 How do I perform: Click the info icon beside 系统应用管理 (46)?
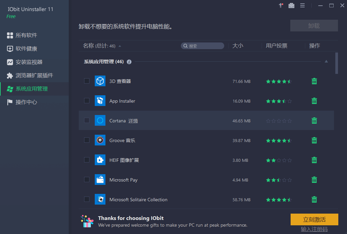tap(129, 62)
